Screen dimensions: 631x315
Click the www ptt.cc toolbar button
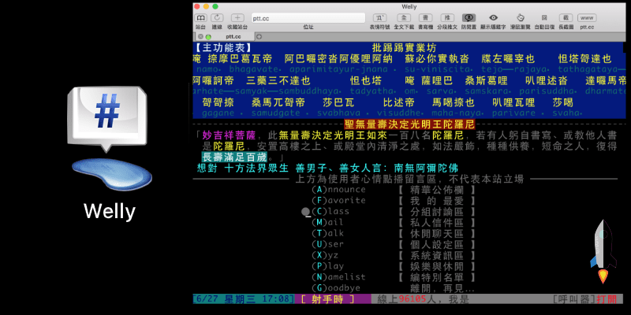pyautogui.click(x=587, y=17)
